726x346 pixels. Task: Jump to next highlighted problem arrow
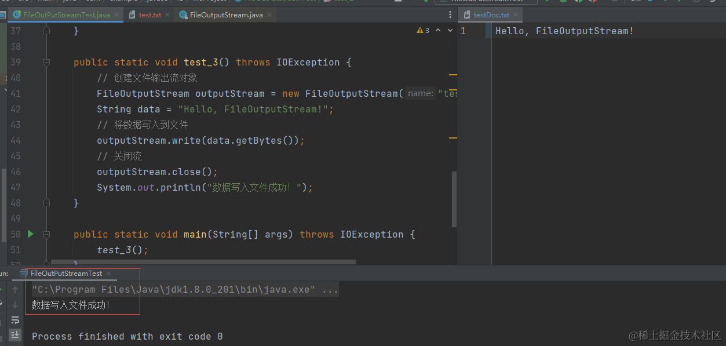point(450,31)
